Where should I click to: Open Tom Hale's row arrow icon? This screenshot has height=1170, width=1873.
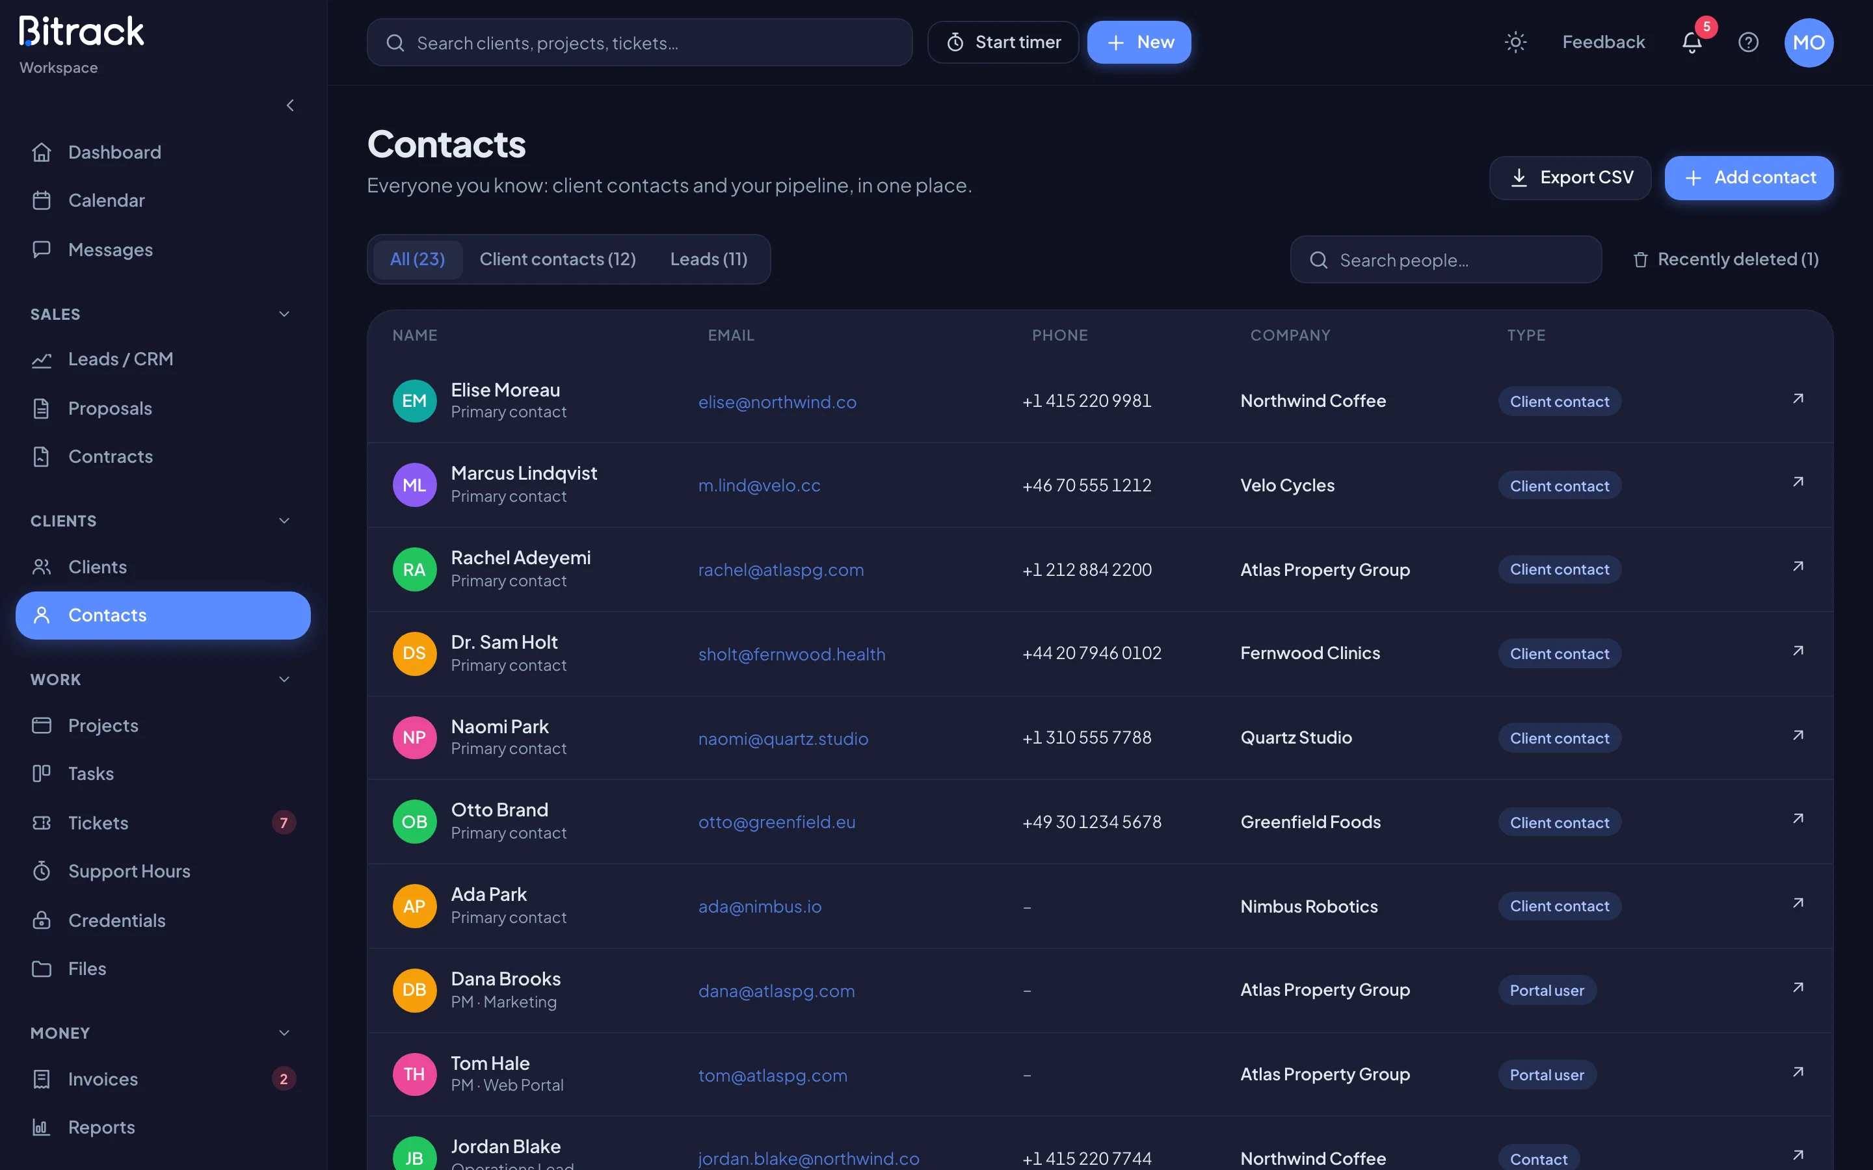point(1798,1072)
